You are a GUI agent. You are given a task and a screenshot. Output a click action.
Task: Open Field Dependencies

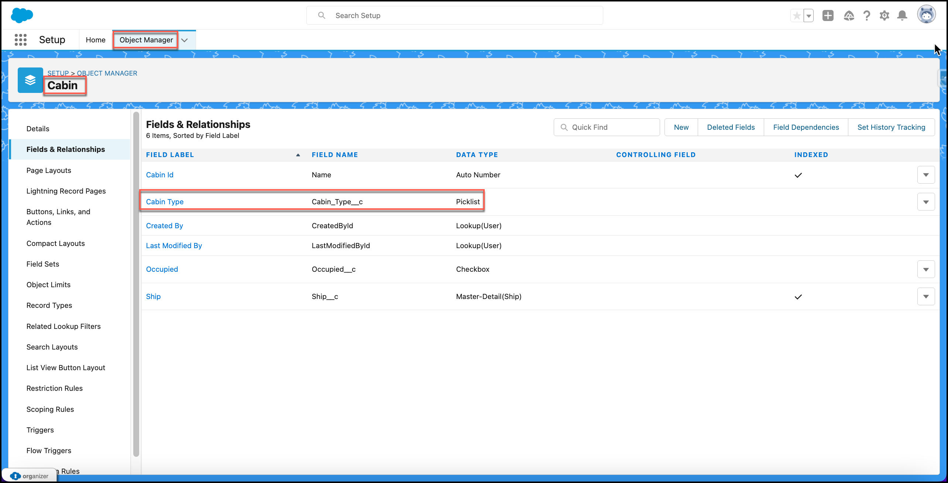(806, 127)
